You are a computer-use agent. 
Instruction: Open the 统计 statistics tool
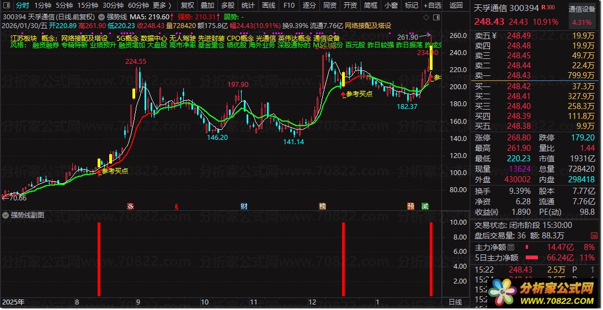click(248, 6)
